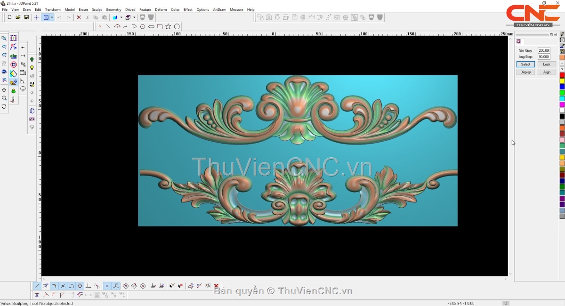565x306 pixels.
Task: Open the File menu
Action: (4, 9)
